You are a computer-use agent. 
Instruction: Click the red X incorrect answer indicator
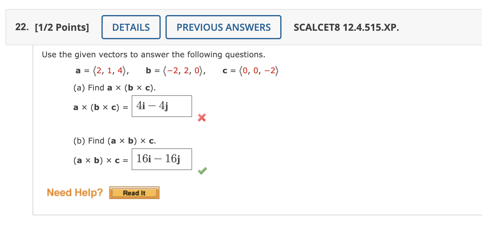(x=201, y=118)
